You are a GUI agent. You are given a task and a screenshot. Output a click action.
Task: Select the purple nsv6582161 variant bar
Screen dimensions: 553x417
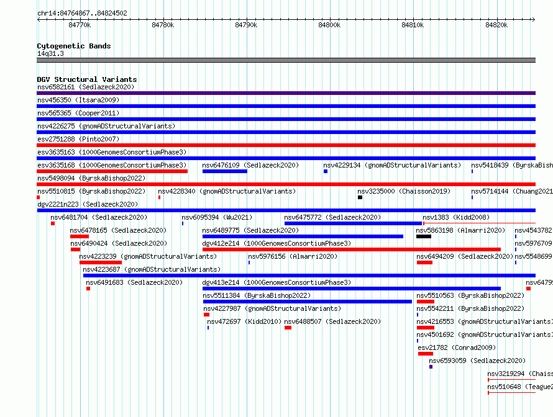(286, 93)
